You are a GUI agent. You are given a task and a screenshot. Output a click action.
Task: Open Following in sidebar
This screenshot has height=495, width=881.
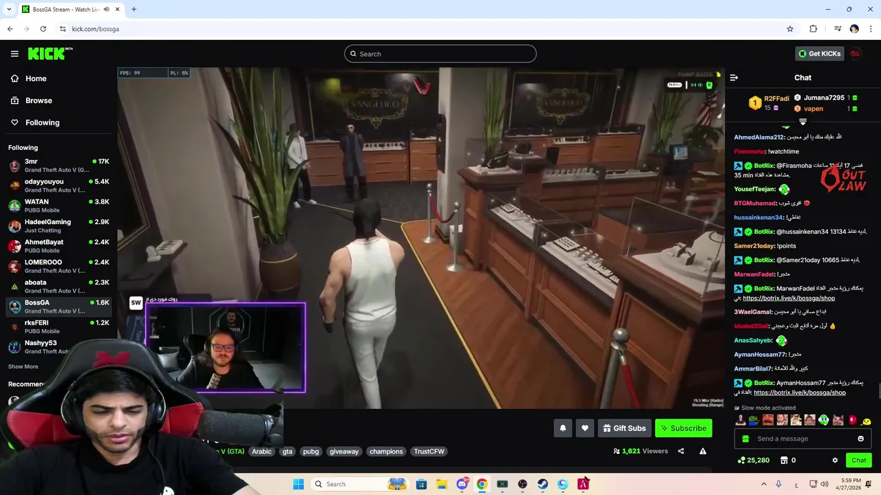tap(42, 122)
